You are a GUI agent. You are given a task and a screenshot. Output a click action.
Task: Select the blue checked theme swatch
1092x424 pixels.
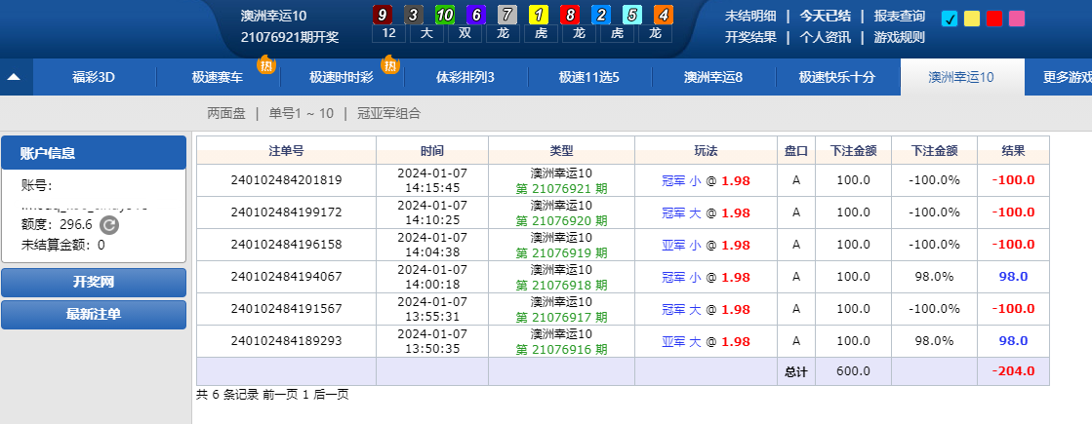coord(950,19)
